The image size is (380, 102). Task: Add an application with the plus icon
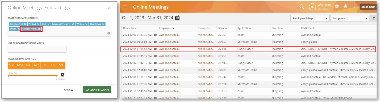(109, 33)
